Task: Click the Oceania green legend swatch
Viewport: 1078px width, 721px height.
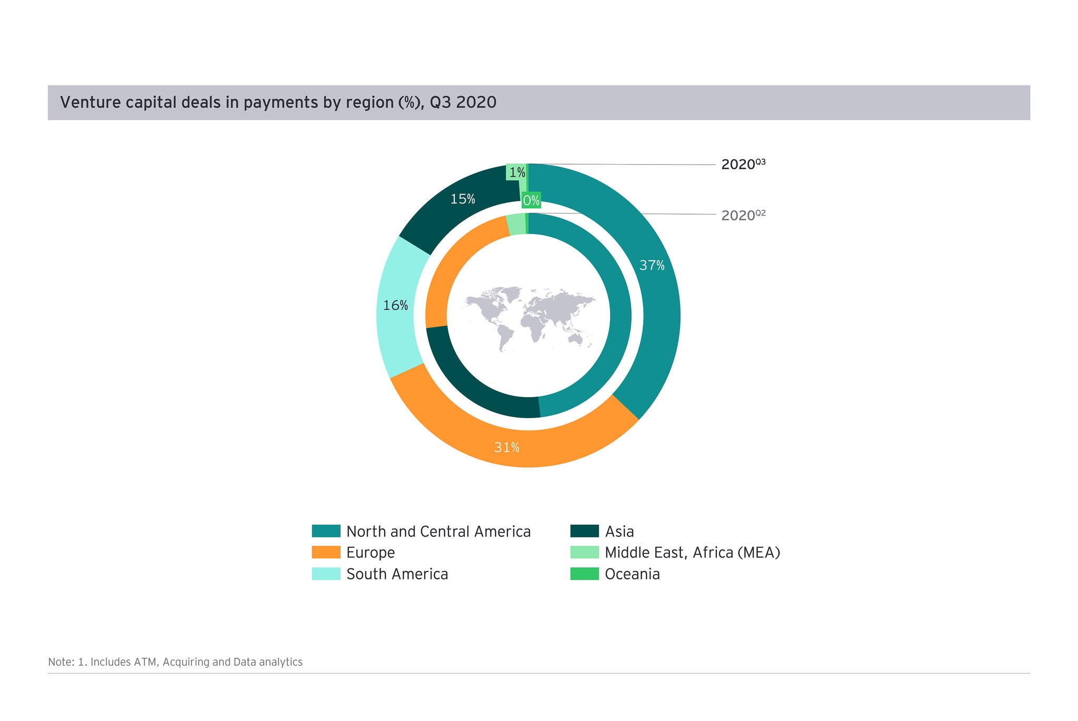Action: (584, 574)
